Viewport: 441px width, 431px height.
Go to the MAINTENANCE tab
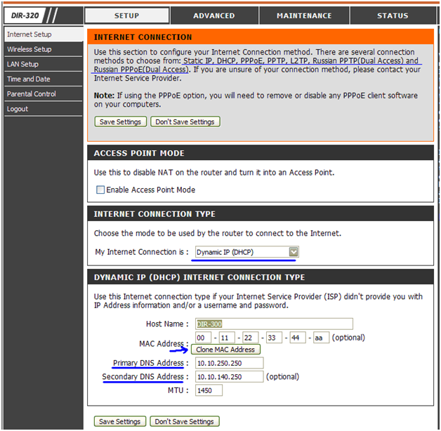click(x=303, y=15)
